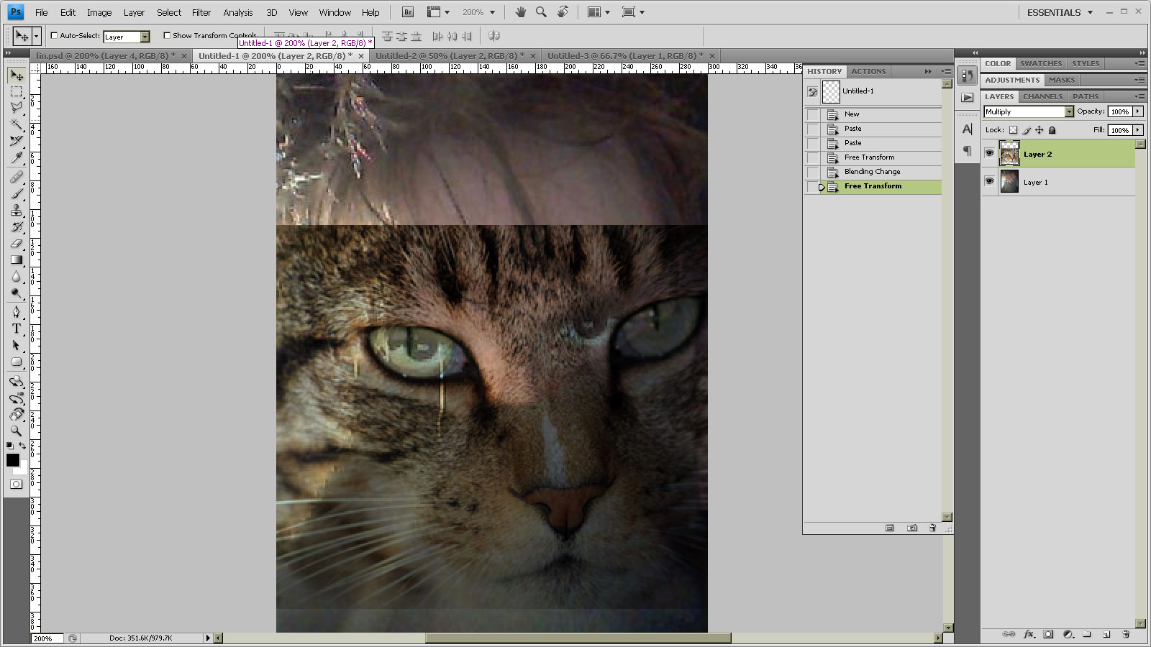Select the Magic Wand tool
The height and width of the screenshot is (647, 1151).
17,124
